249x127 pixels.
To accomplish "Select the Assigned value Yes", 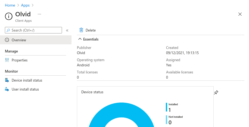I will pyautogui.click(x=169, y=65).
